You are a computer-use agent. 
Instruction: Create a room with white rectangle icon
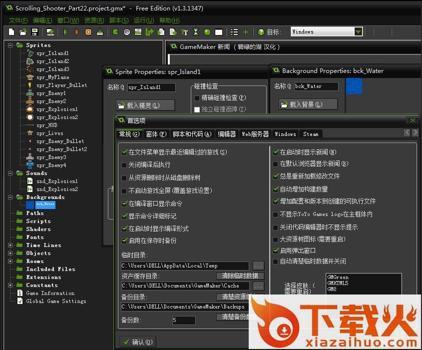[x=219, y=32]
